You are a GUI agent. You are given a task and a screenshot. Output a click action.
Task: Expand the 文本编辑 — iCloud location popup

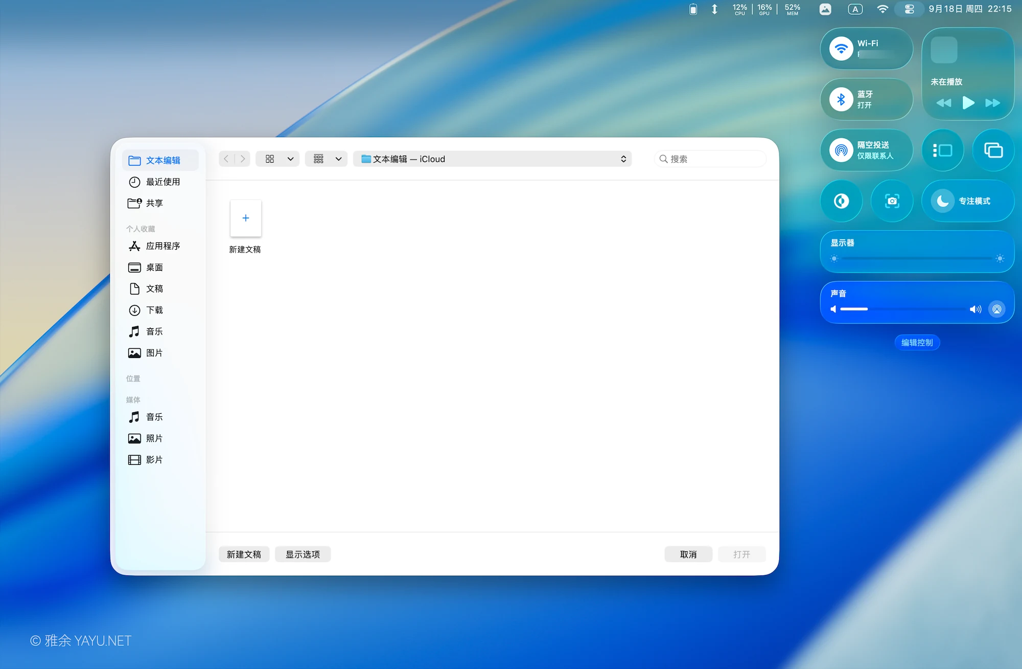[493, 159]
